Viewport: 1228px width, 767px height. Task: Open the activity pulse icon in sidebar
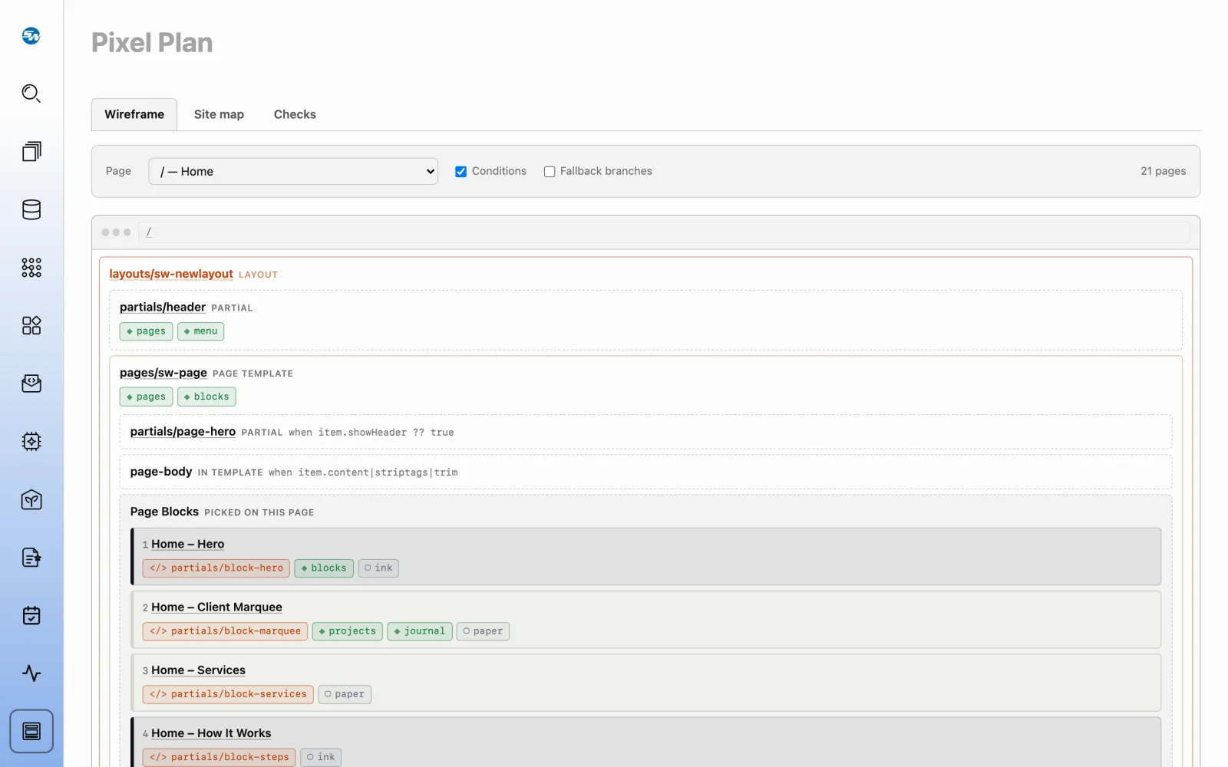31,673
